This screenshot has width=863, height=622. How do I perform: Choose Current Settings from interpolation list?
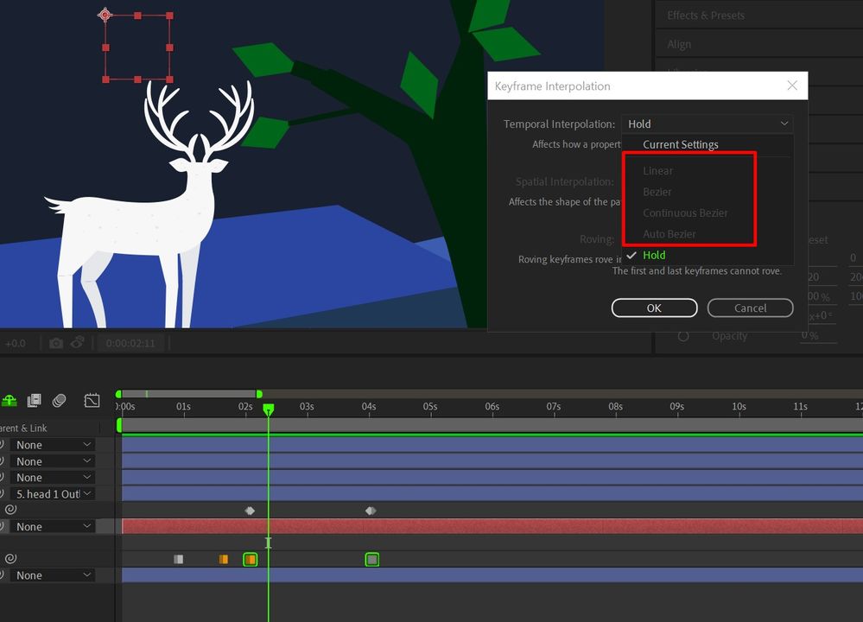pyautogui.click(x=680, y=145)
